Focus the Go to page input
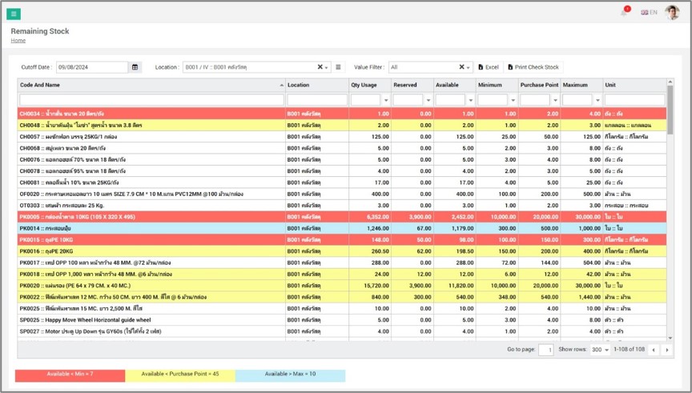The width and height of the screenshot is (692, 393). coord(546,350)
